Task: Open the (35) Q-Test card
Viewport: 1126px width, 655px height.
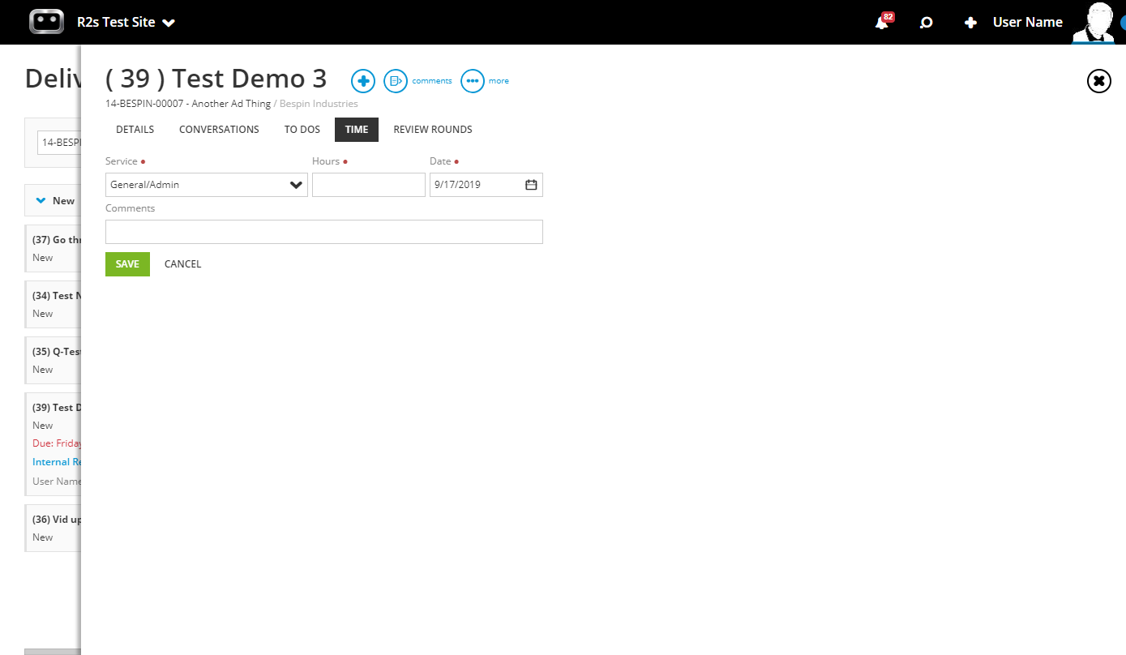Action: click(54, 360)
